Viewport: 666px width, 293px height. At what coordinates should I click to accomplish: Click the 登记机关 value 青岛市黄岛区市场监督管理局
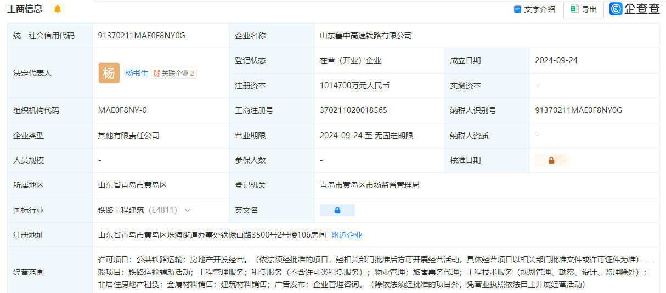(x=369, y=185)
